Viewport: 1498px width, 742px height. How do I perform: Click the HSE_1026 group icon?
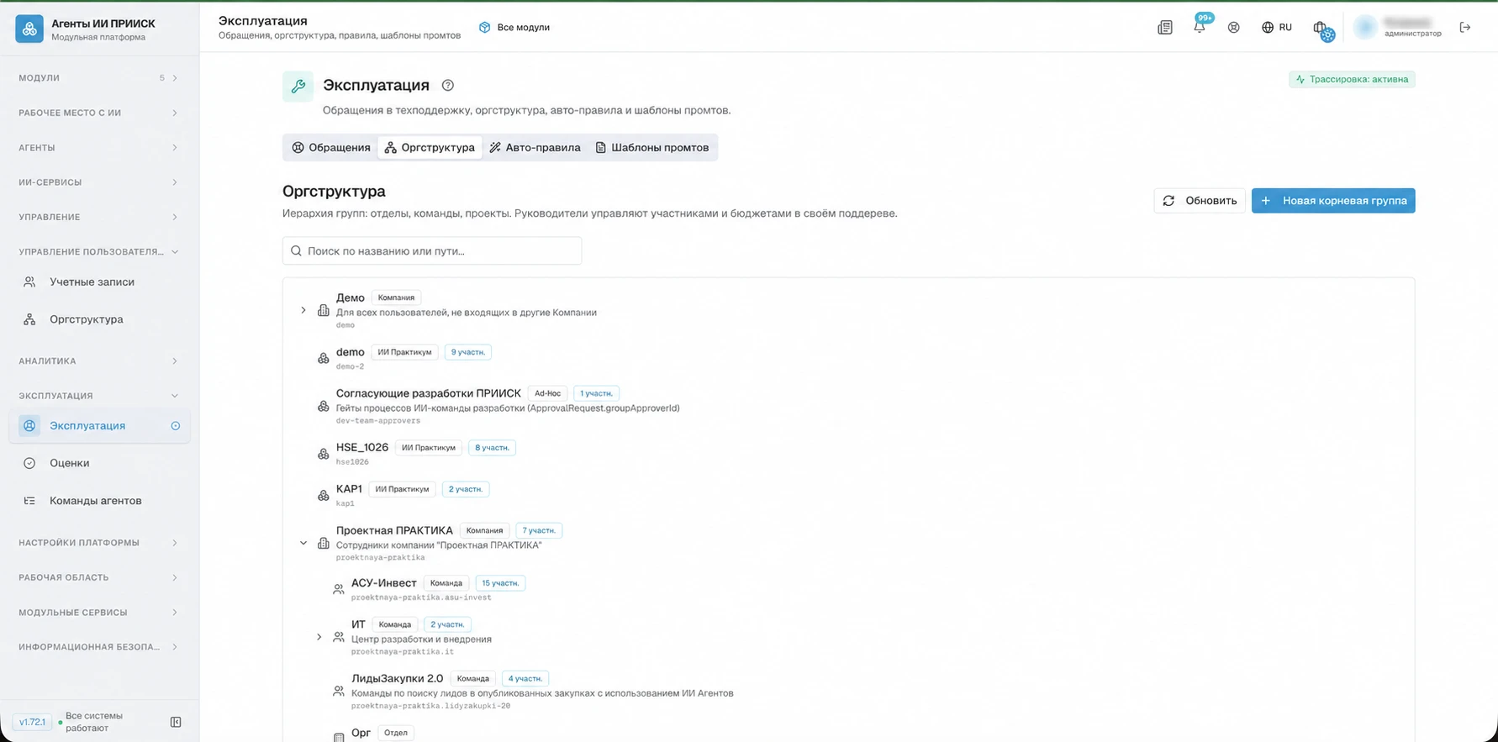point(324,454)
